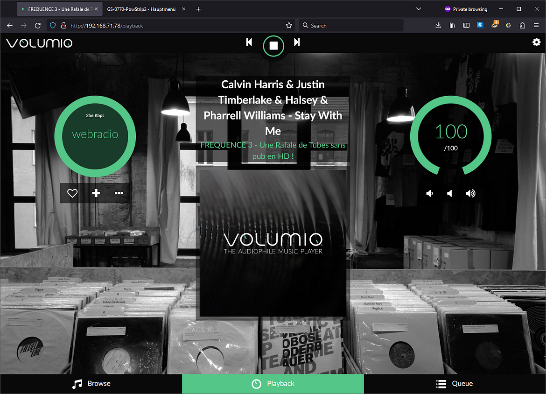This screenshot has height=394, width=546.
Task: Click the browser Search field
Action: click(x=351, y=25)
